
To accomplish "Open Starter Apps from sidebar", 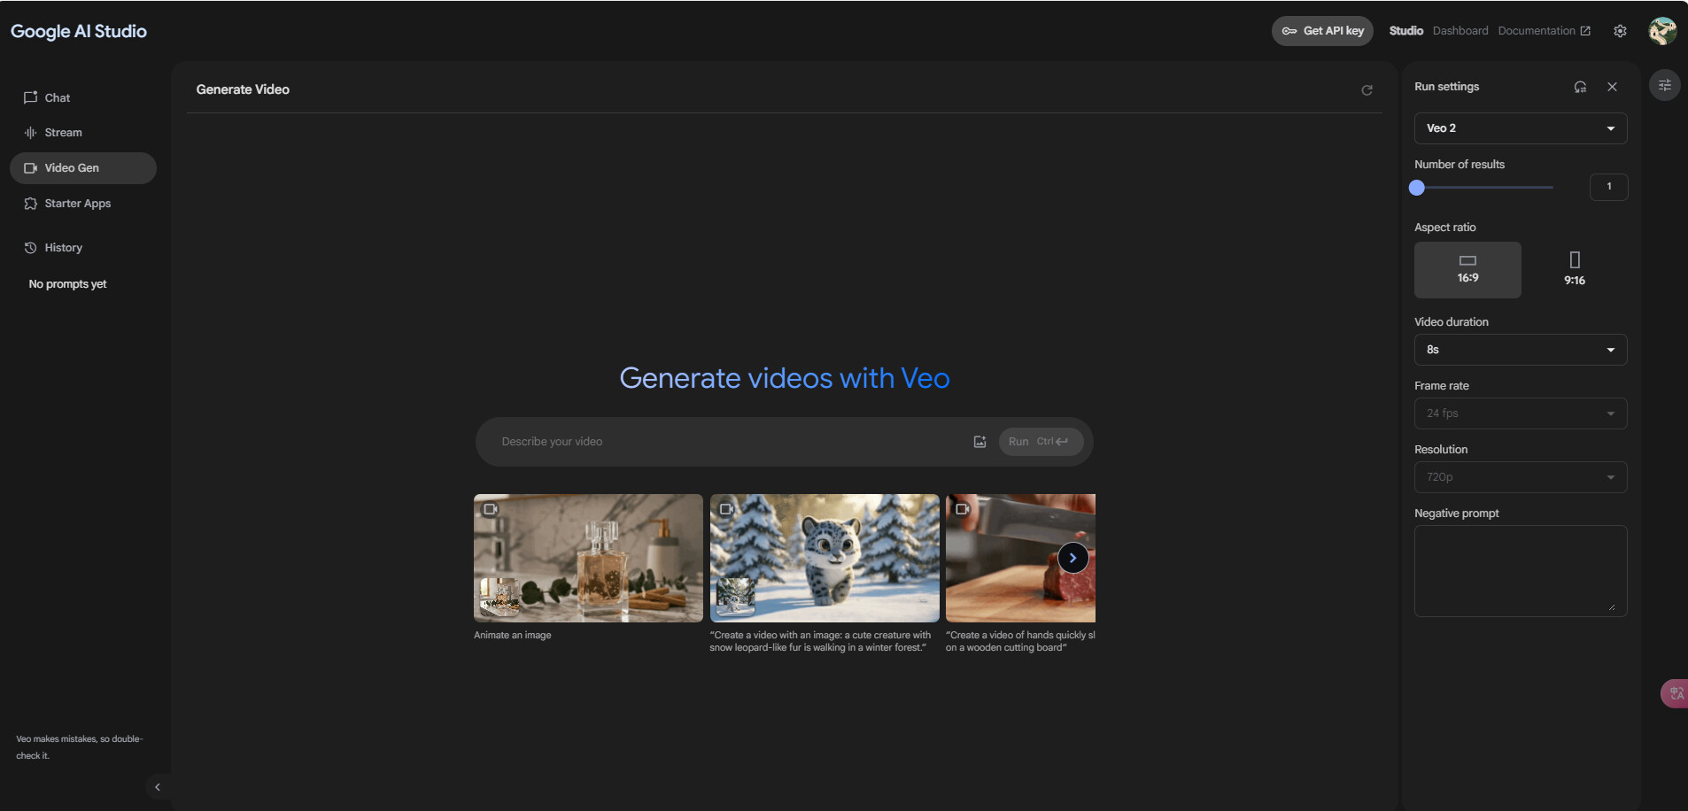I will [x=83, y=204].
